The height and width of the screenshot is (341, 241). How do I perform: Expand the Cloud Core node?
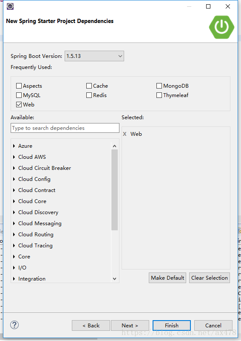coord(14,201)
